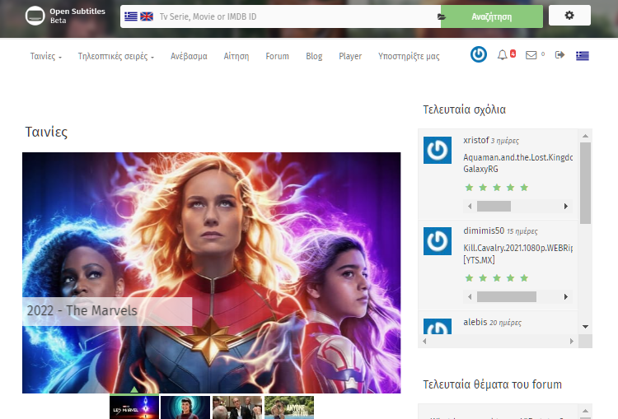Click comments panel scroll up arrow
Image resolution: width=618 pixels, height=419 pixels.
[585, 136]
